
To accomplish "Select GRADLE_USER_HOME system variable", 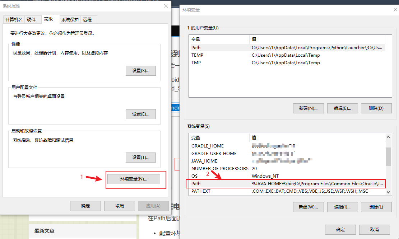I will tap(288, 154).
